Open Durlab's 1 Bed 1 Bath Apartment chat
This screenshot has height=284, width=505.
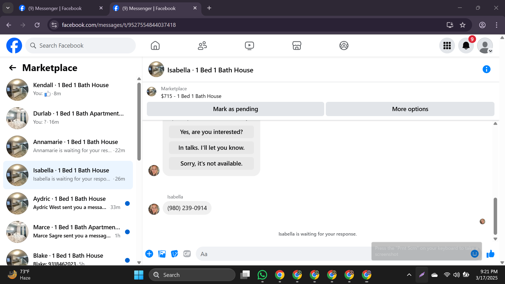point(68,118)
